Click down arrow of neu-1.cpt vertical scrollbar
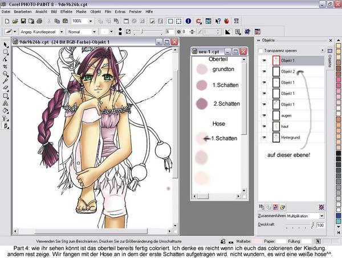The image size is (342, 258). click(244, 190)
